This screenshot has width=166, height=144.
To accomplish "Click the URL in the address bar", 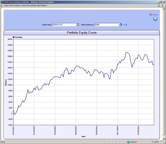I will pyautogui.click(x=26, y=5).
